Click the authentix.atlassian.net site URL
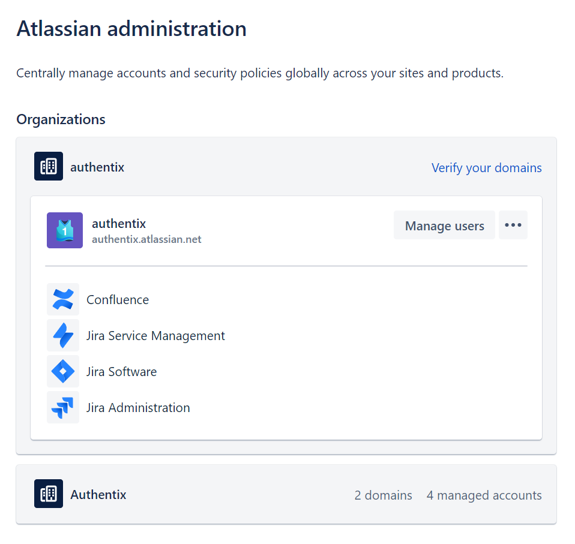This screenshot has height=544, width=575. click(146, 239)
